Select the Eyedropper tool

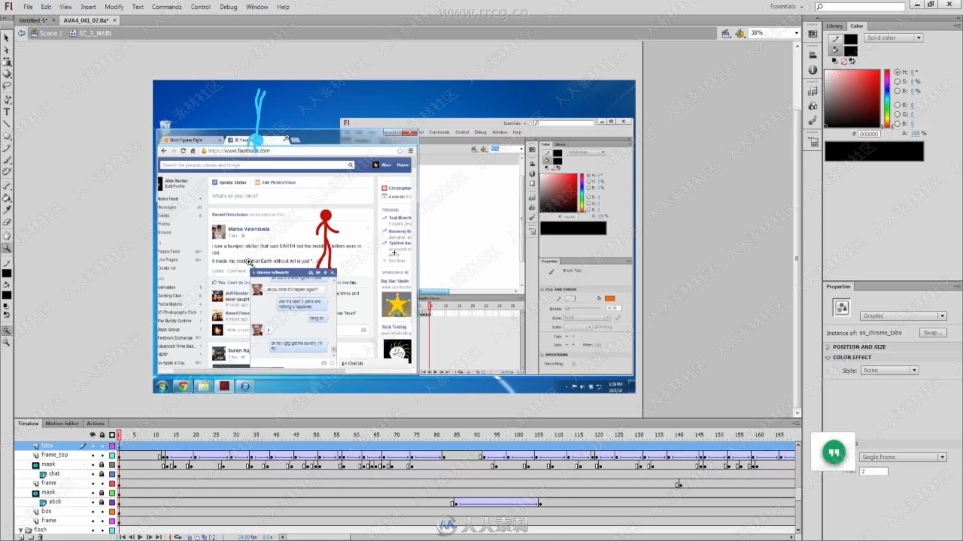click(7, 210)
